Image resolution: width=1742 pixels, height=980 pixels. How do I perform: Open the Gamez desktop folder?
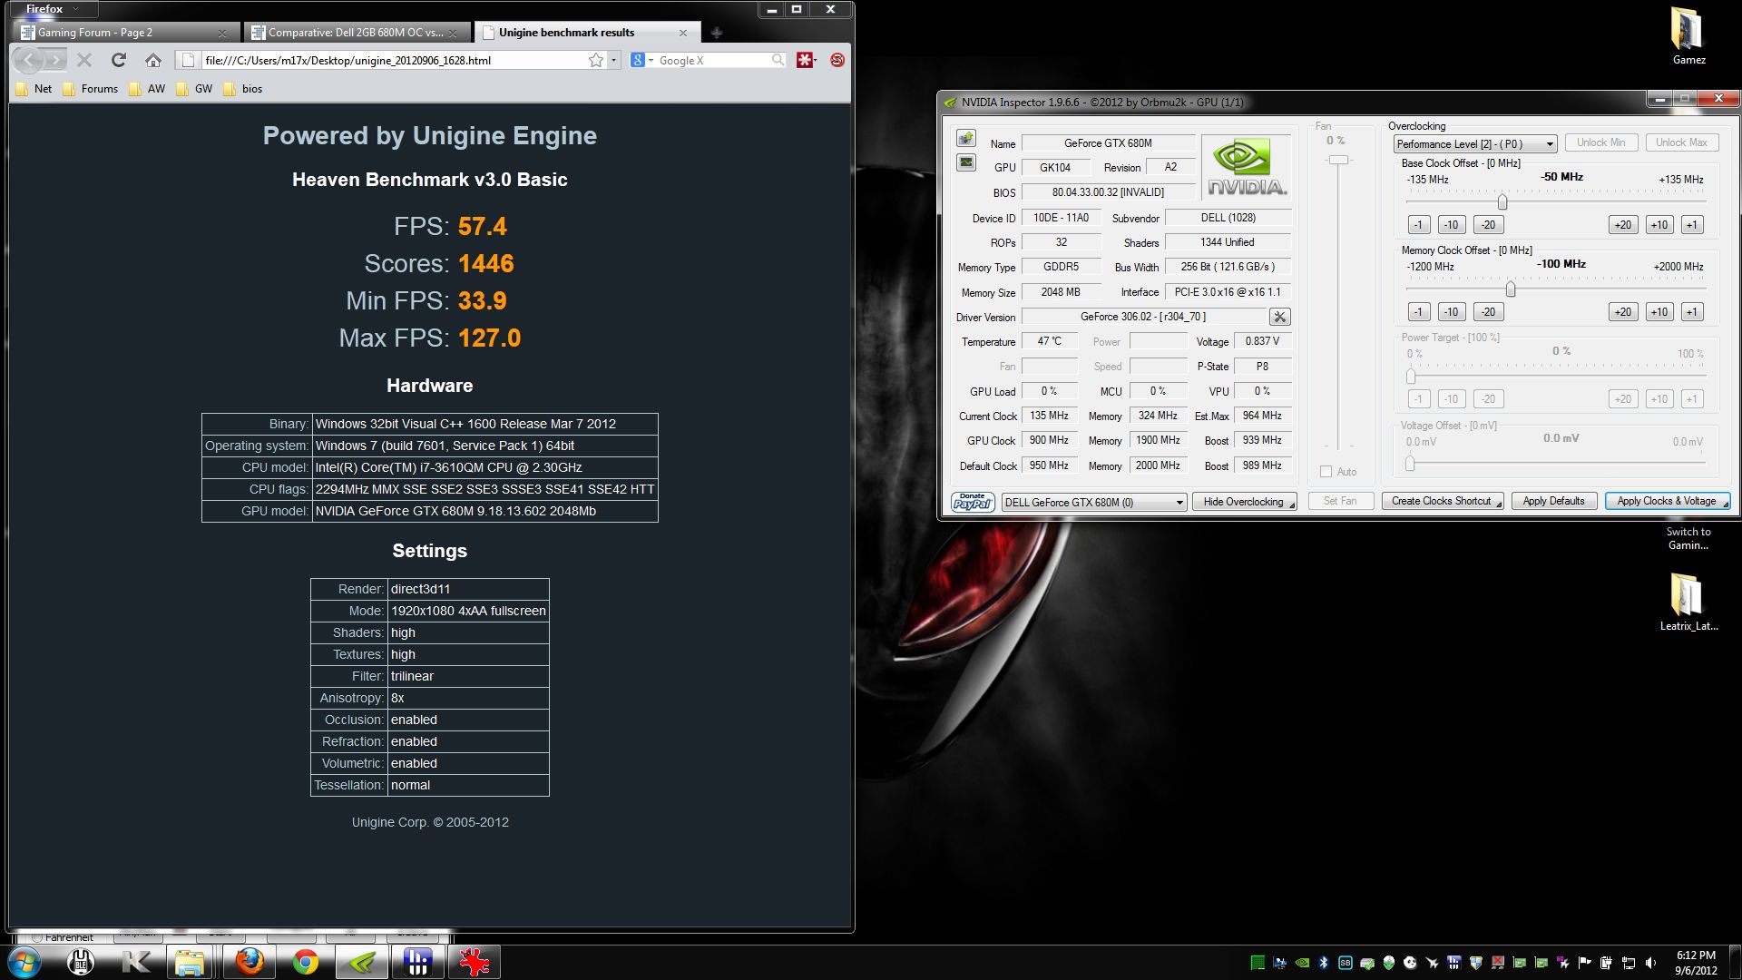[x=1688, y=36]
